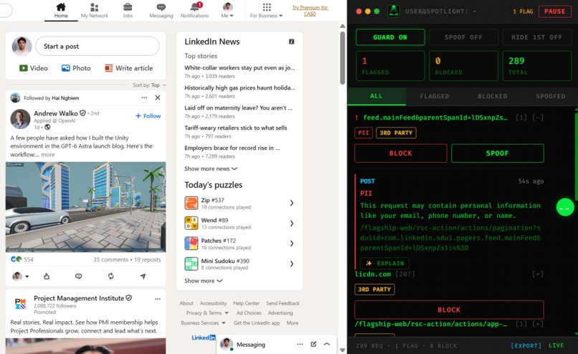Click the Try Premium for CA$0 link

point(310,10)
